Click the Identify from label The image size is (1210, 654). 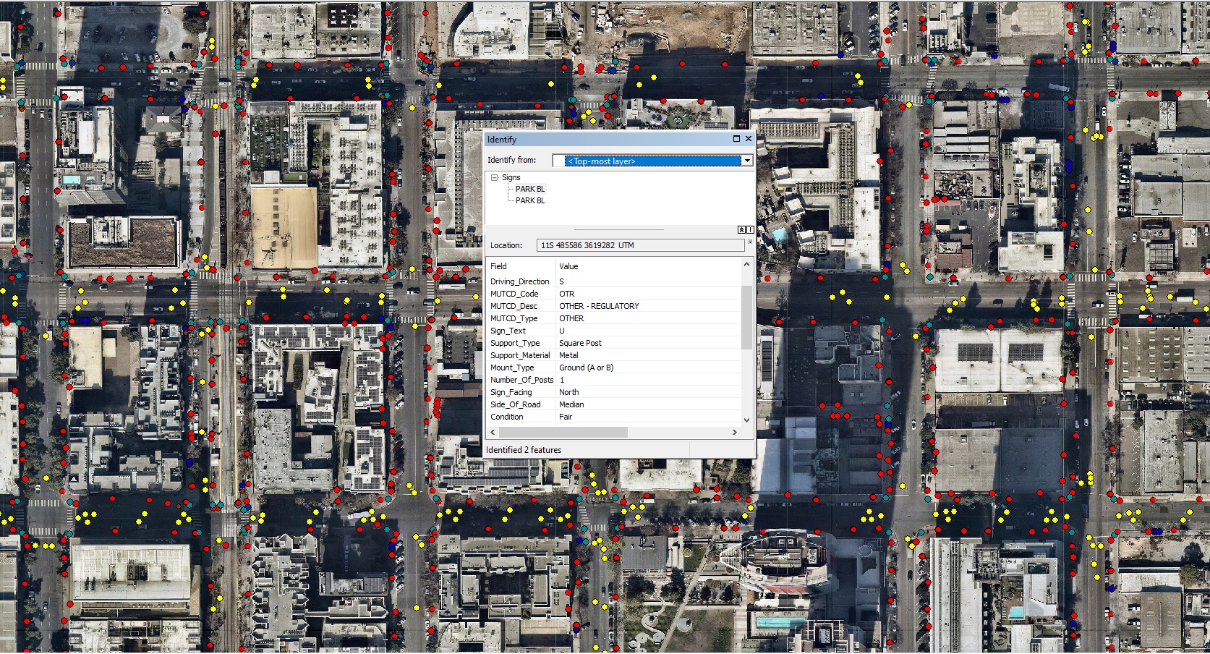(511, 160)
